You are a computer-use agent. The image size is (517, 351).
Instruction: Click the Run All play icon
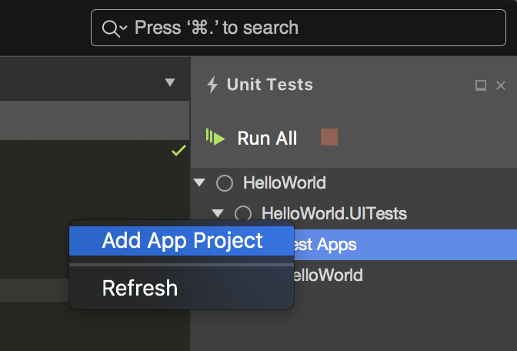coord(215,137)
